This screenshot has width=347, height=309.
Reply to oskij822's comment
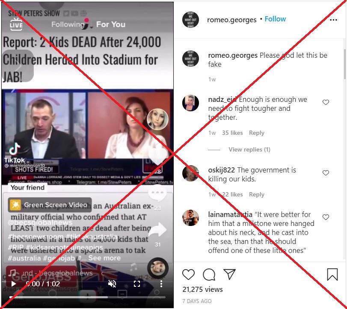click(256, 194)
